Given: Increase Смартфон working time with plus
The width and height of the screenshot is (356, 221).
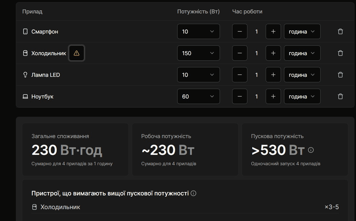Looking at the screenshot, I should coord(273,31).
